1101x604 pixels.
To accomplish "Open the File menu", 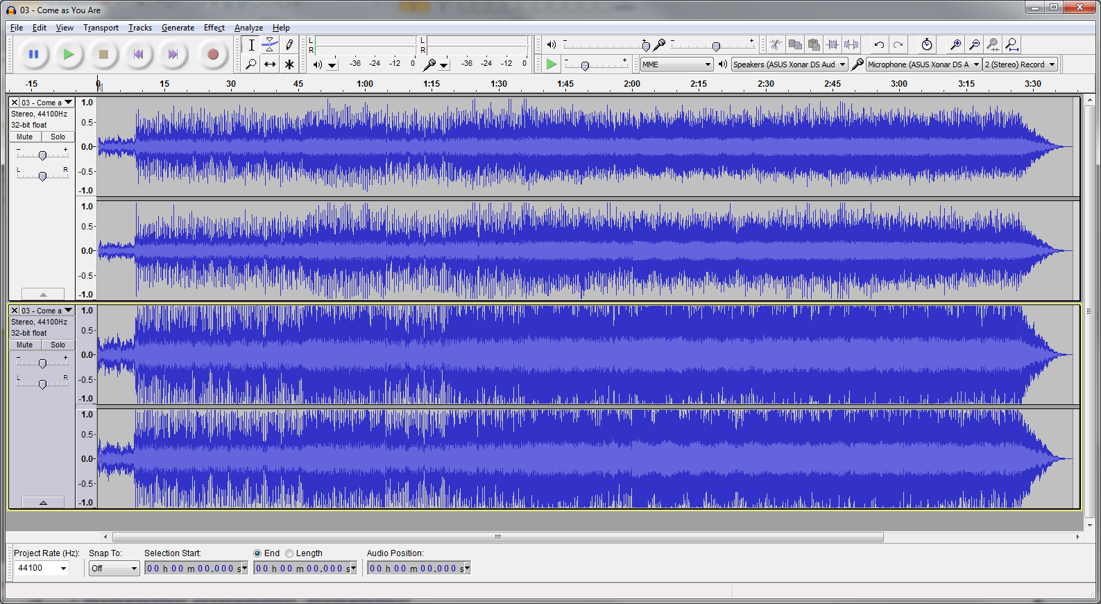I will click(17, 28).
